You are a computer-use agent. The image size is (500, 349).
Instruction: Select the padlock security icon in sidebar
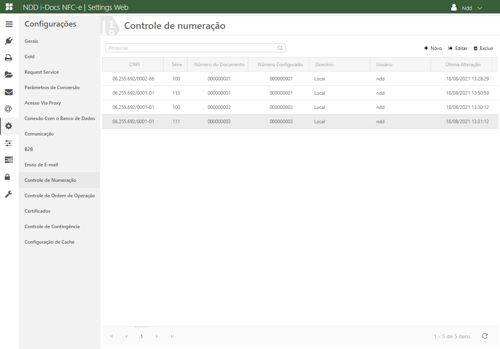point(8,177)
